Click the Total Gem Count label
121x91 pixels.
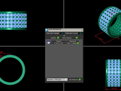[x=71, y=33]
